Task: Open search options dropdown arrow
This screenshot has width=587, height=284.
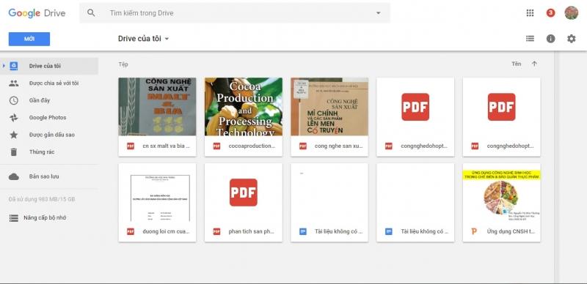Action: (x=378, y=13)
